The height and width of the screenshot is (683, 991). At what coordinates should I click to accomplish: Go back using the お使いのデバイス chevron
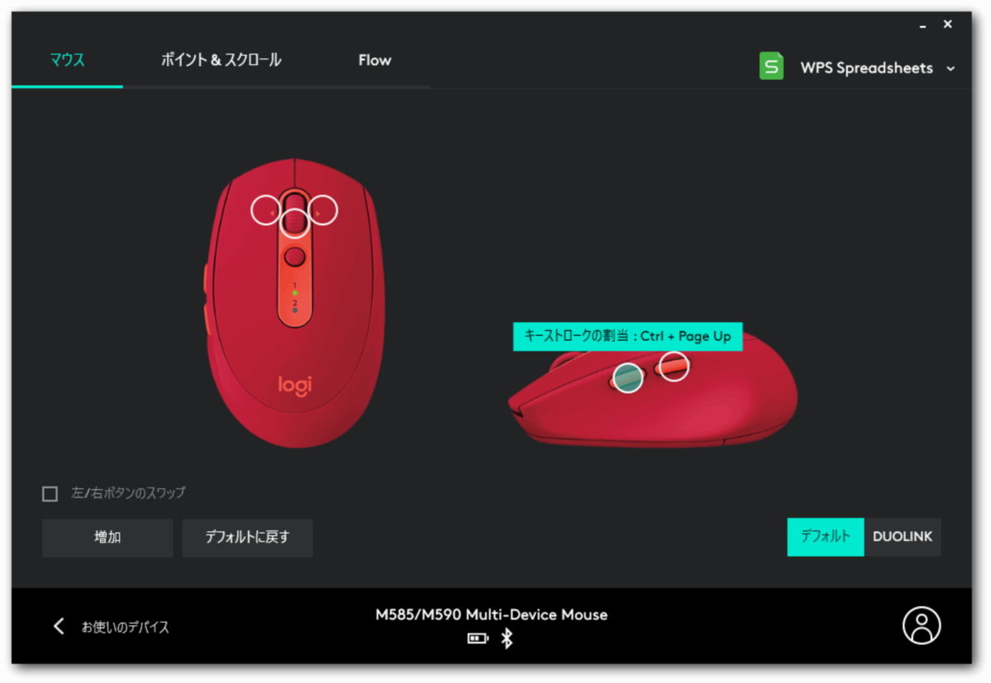pos(59,626)
